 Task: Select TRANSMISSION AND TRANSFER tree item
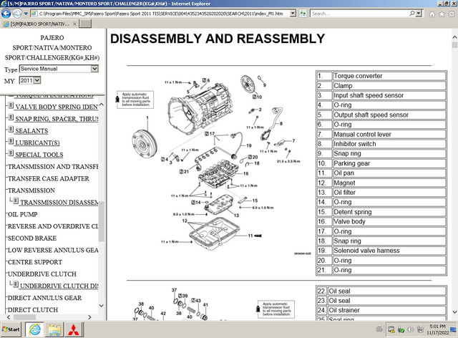click(53, 167)
